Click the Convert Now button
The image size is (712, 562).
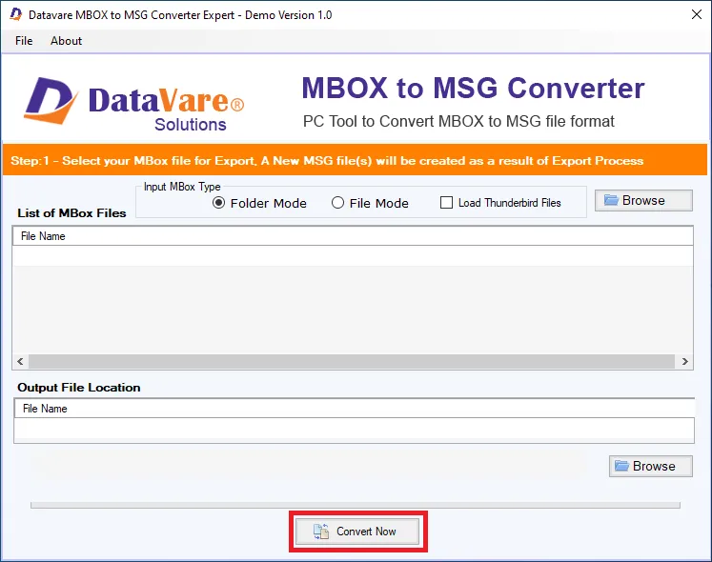click(x=357, y=532)
